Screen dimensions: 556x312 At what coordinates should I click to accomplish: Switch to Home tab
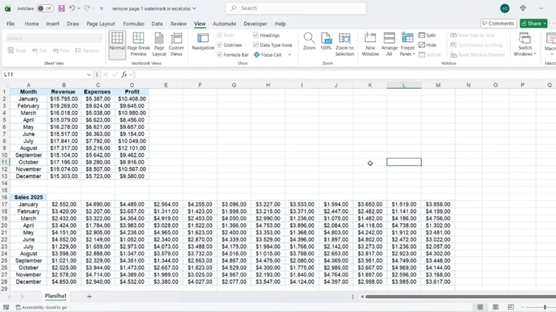31,24
